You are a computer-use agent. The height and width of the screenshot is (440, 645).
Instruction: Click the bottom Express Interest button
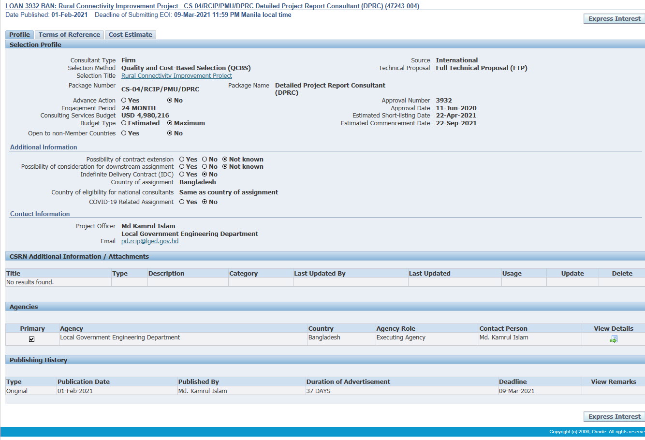[614, 417]
